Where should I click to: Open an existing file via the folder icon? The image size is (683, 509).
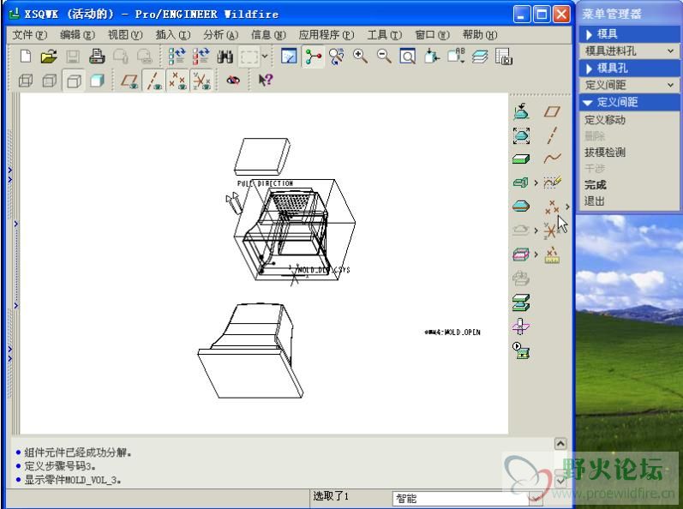point(49,57)
